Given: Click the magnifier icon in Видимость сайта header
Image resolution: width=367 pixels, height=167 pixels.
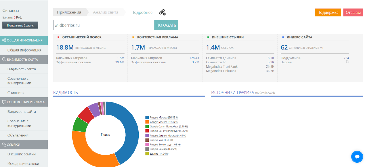Looking at the screenshot, I should [x=4, y=60].
